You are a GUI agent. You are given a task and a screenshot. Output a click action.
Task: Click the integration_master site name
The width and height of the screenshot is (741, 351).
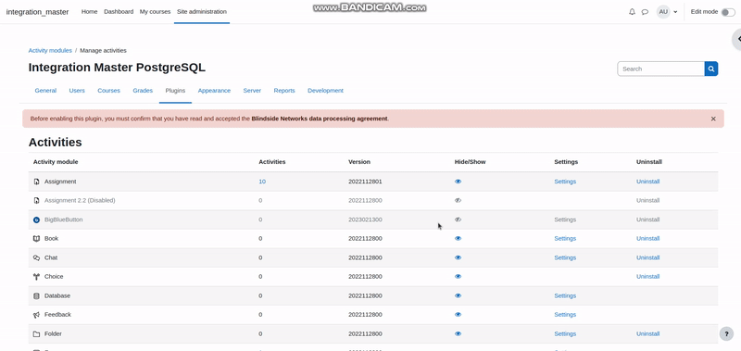point(37,12)
